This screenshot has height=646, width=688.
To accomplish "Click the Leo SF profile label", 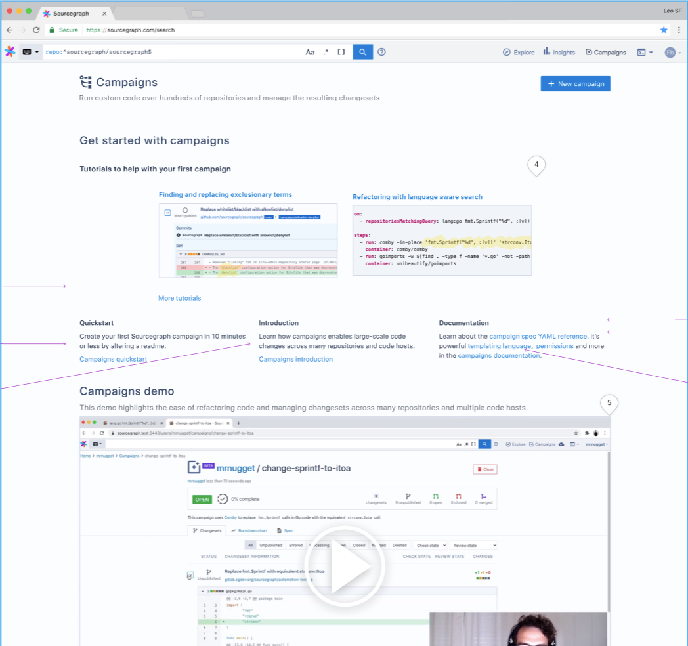I will (672, 11).
